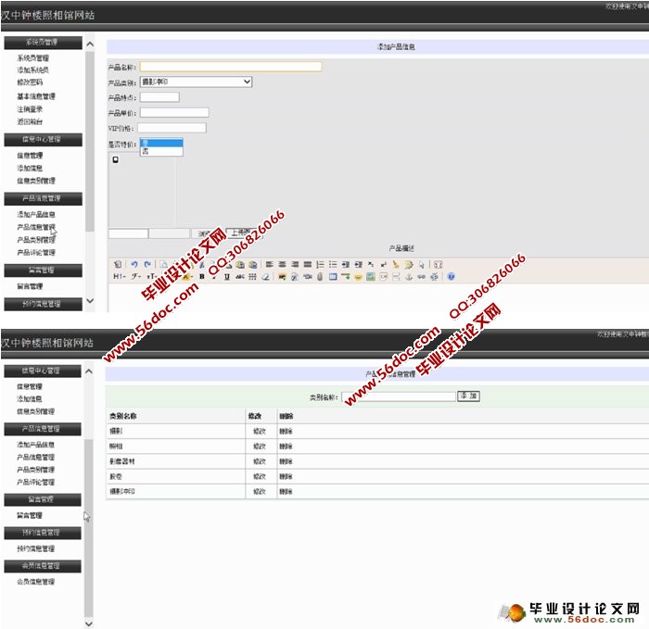
Task: Select the highlighted 是 option in the 是否特价 list
Action: [145, 144]
